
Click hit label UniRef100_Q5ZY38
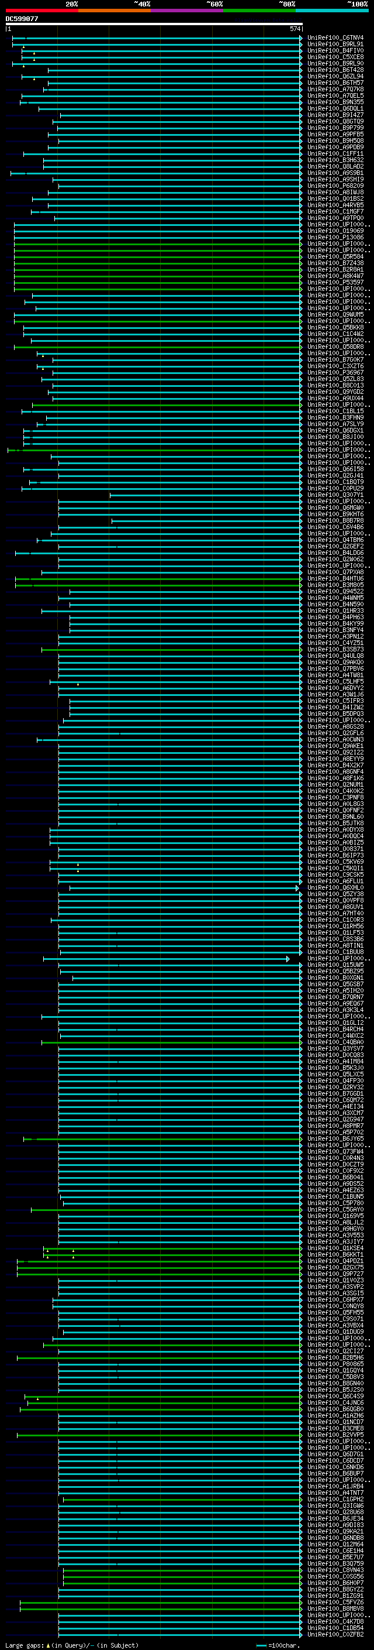point(335,894)
